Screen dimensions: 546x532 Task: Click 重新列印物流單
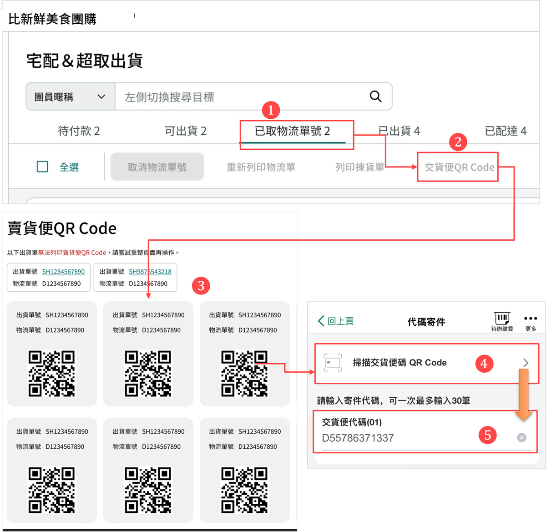[x=261, y=167]
